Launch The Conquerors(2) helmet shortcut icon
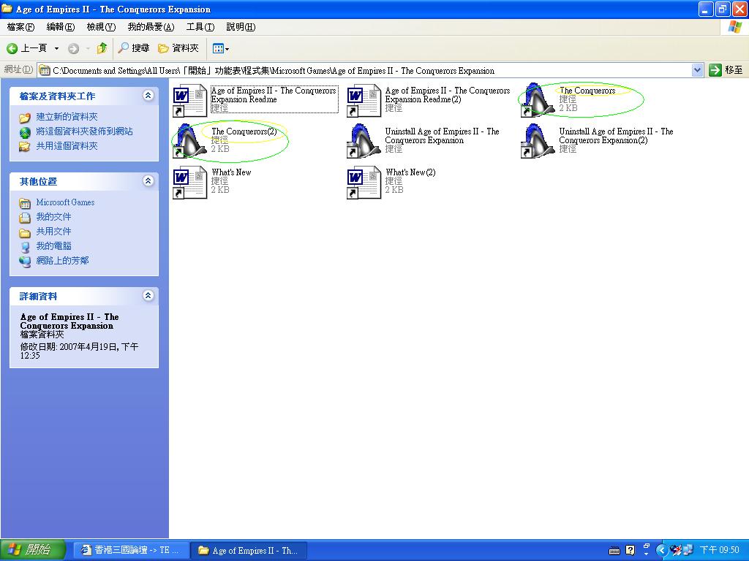 189,141
